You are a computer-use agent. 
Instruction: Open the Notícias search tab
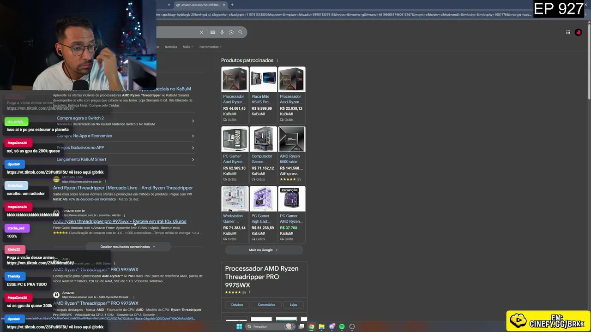(x=171, y=47)
